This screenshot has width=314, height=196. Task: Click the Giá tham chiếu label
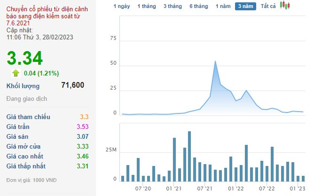[x=28, y=117]
